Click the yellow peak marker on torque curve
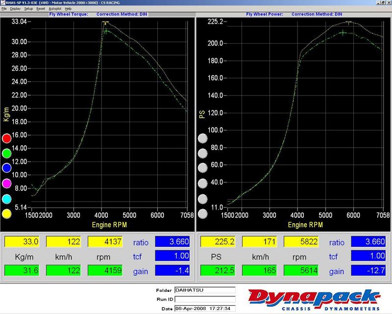The width and height of the screenshot is (392, 314). (106, 23)
